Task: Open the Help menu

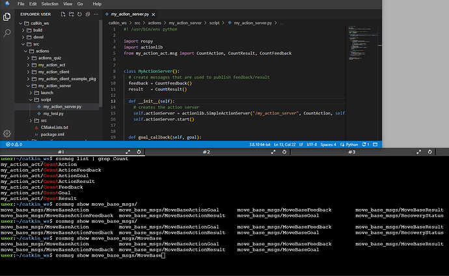Action: coord(97,4)
